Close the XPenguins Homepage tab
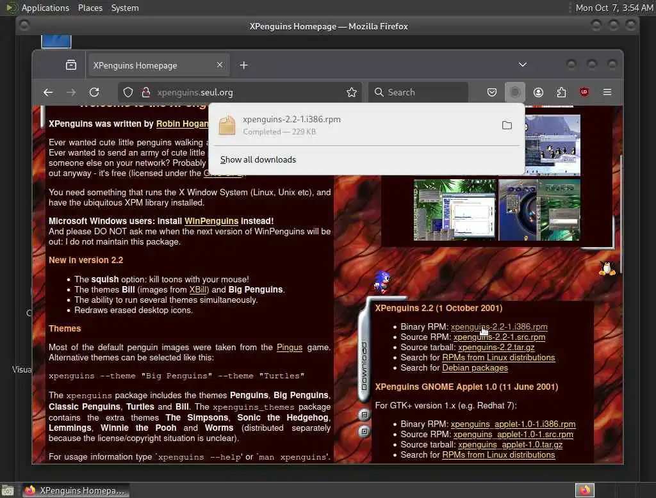This screenshot has width=656, height=498. 220,65
